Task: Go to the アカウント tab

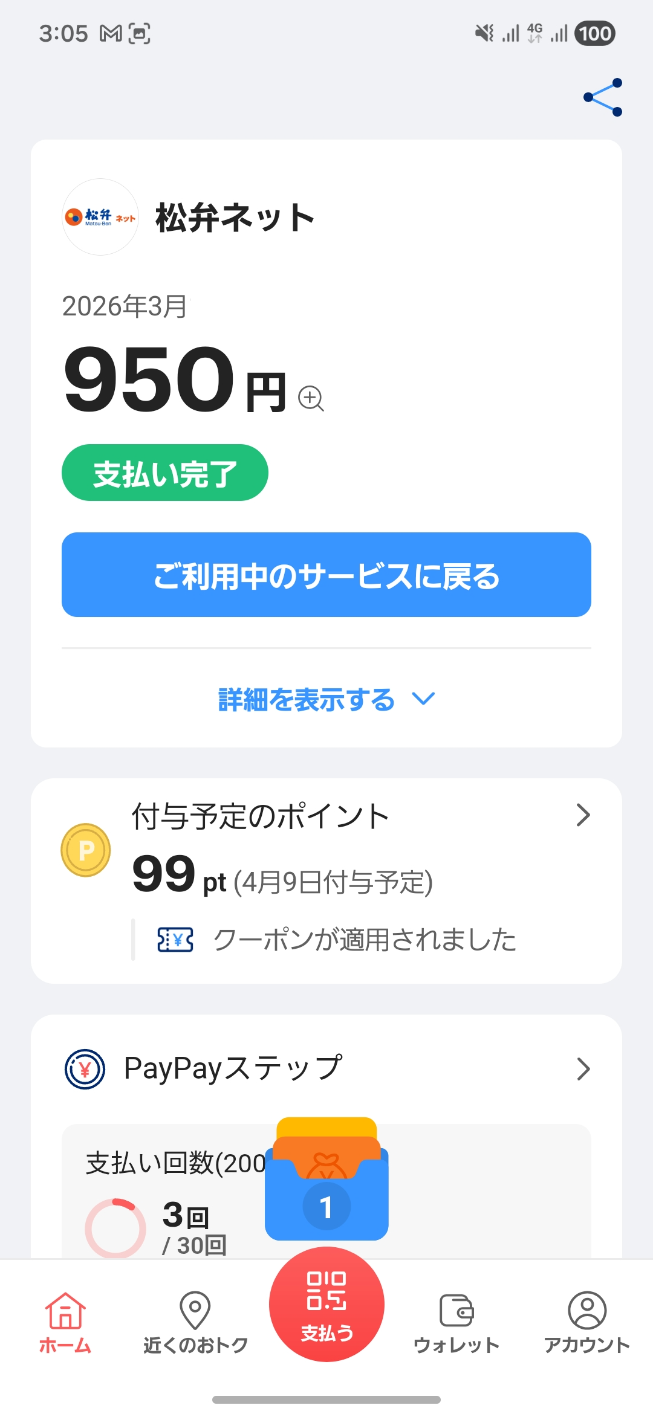Action: tap(587, 1322)
